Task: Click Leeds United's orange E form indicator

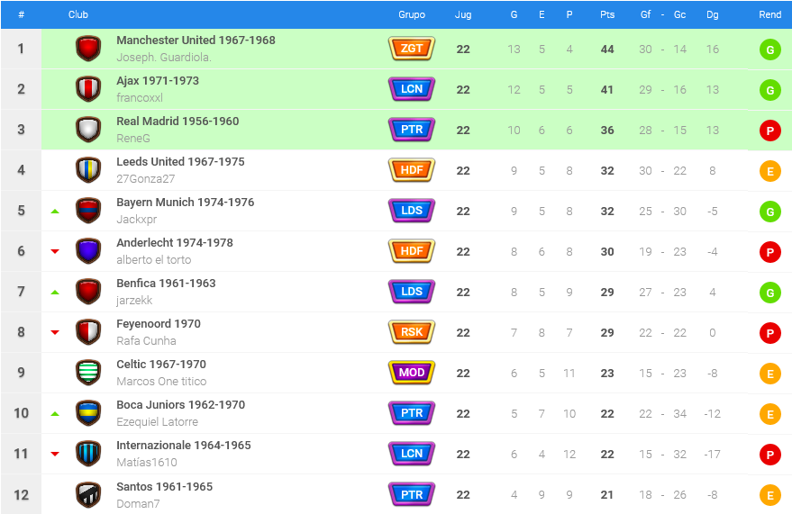Action: coord(769,171)
